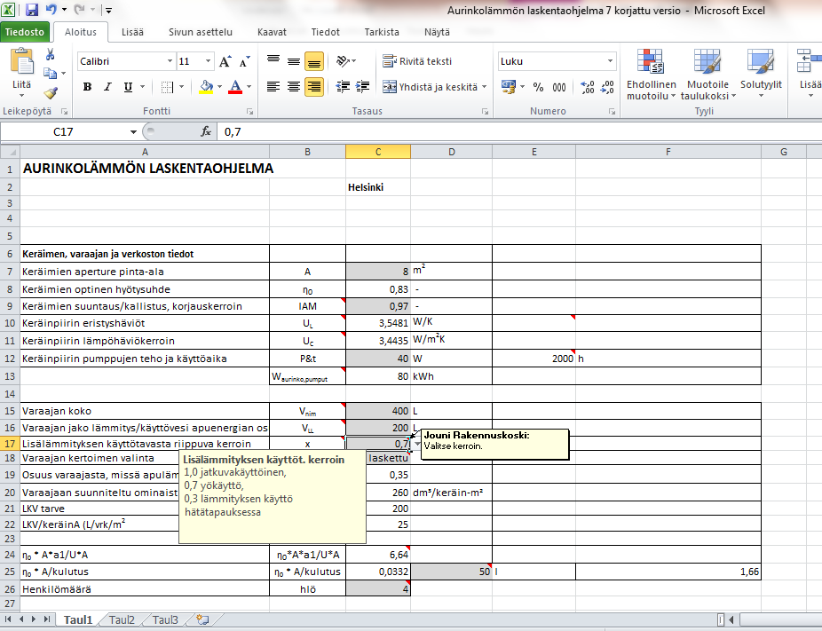Toggle right text alignment
The height and width of the screenshot is (631, 822).
[314, 86]
